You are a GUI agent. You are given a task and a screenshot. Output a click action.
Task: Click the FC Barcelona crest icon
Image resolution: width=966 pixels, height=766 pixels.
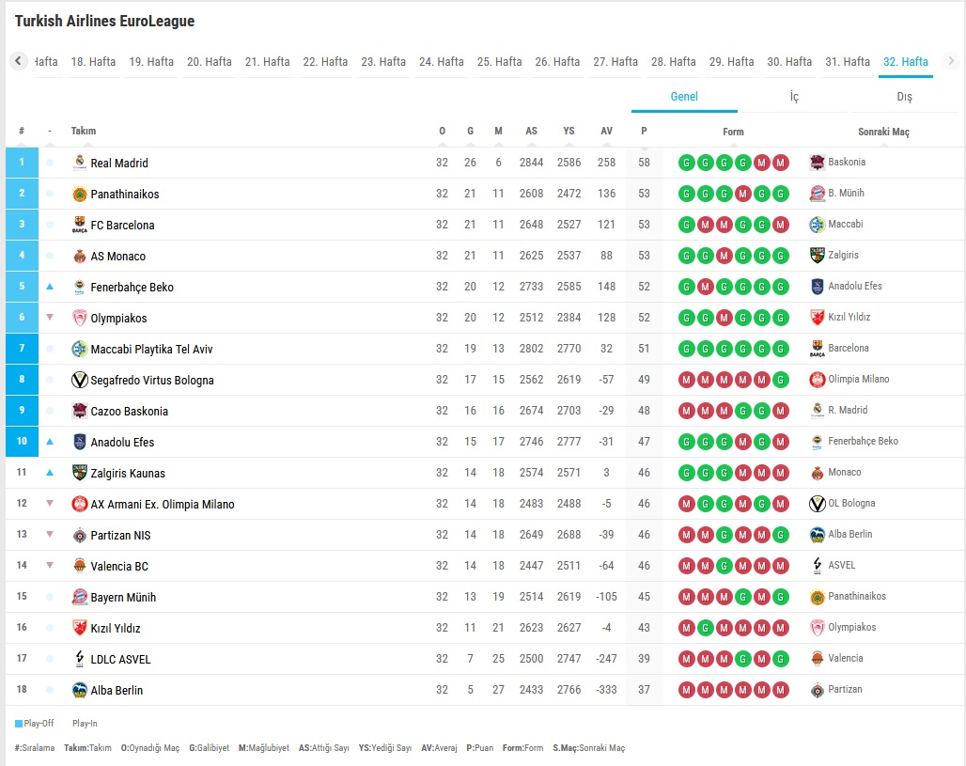click(x=80, y=225)
